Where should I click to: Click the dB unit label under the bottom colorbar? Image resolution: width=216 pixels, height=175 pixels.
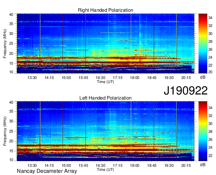click(x=203, y=165)
